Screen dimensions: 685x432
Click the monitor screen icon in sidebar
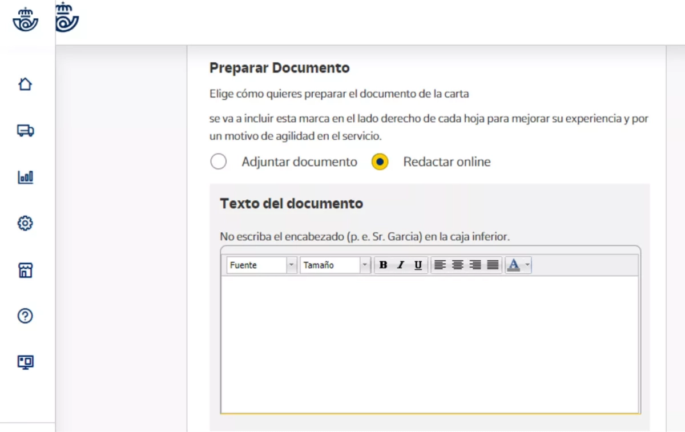click(x=25, y=362)
